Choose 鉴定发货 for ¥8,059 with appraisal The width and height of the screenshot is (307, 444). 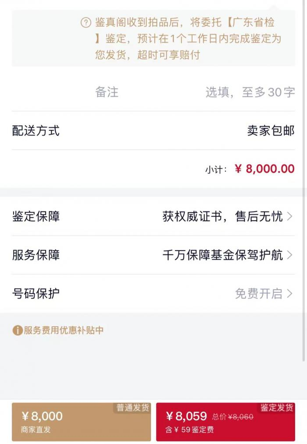225,421
